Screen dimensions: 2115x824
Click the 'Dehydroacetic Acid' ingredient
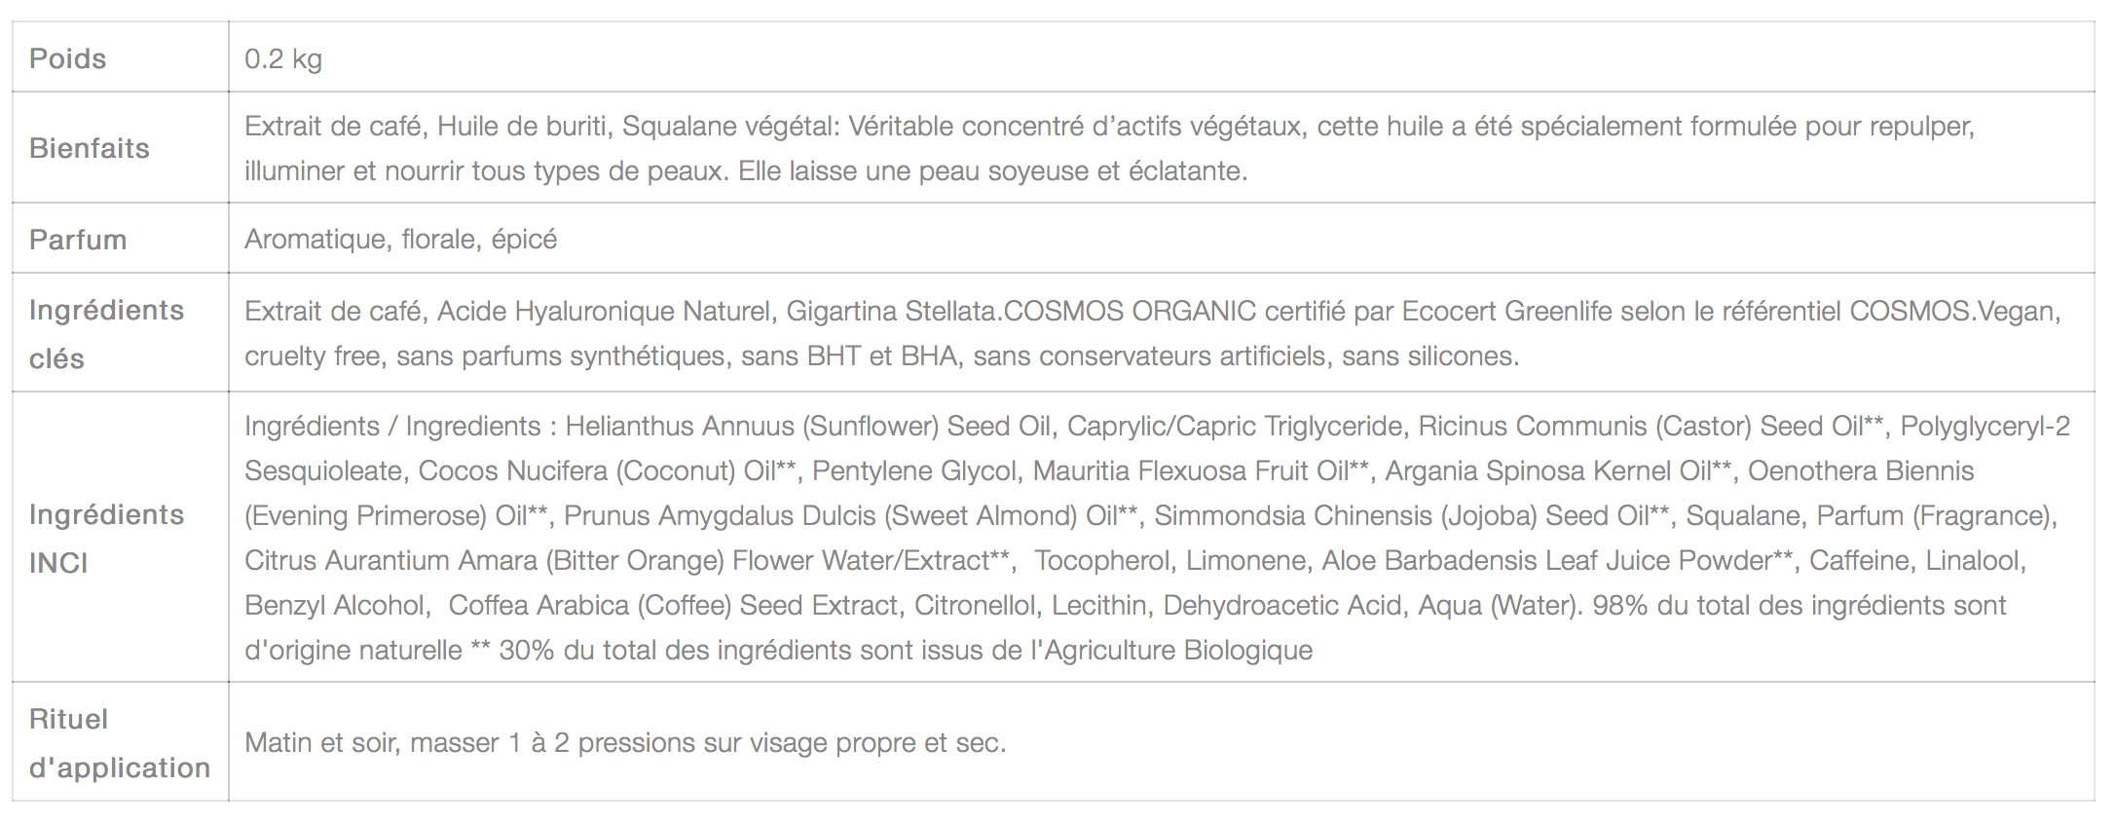pyautogui.click(x=1281, y=606)
